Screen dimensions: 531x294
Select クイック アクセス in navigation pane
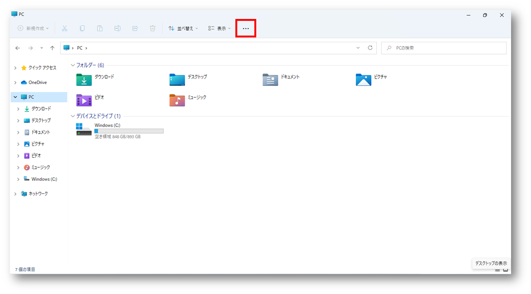(42, 68)
